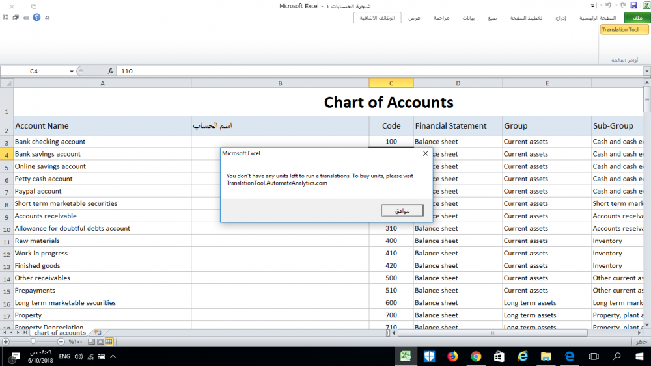Click workbook restore window icon below title bar
This screenshot has height=366, width=651.
[16, 18]
